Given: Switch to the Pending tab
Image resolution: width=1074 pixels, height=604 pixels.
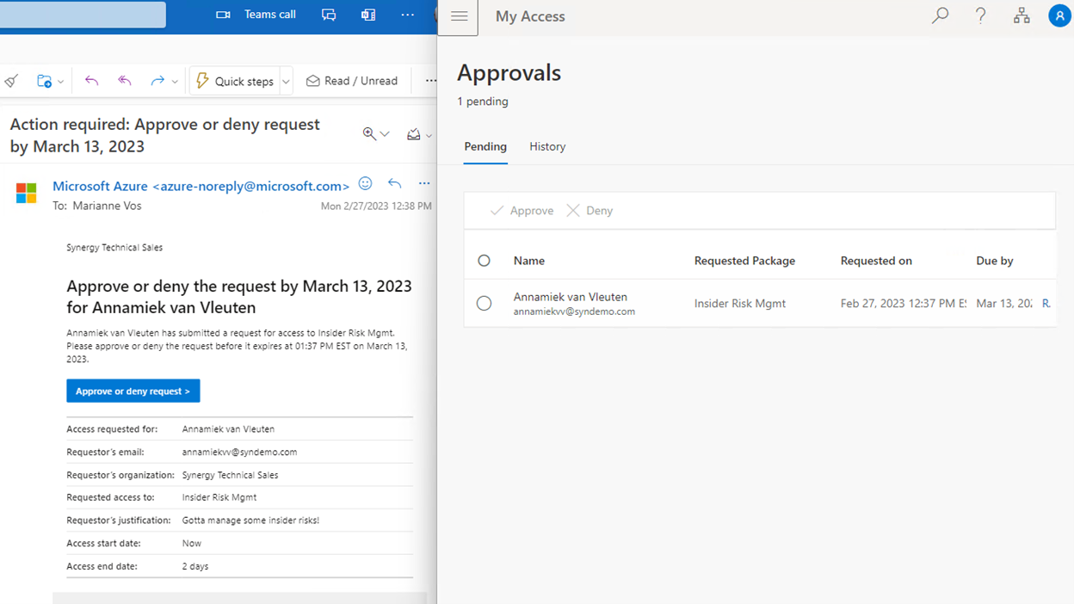Looking at the screenshot, I should pyautogui.click(x=485, y=147).
